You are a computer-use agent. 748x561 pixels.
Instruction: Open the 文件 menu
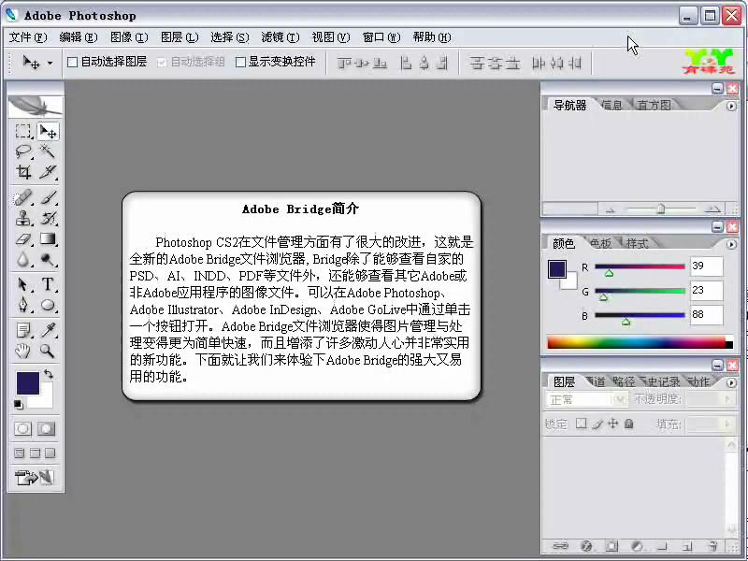point(28,37)
